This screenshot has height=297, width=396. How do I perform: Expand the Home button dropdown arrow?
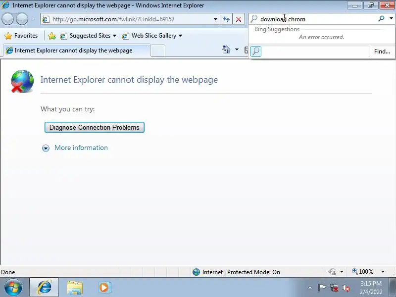click(x=237, y=49)
